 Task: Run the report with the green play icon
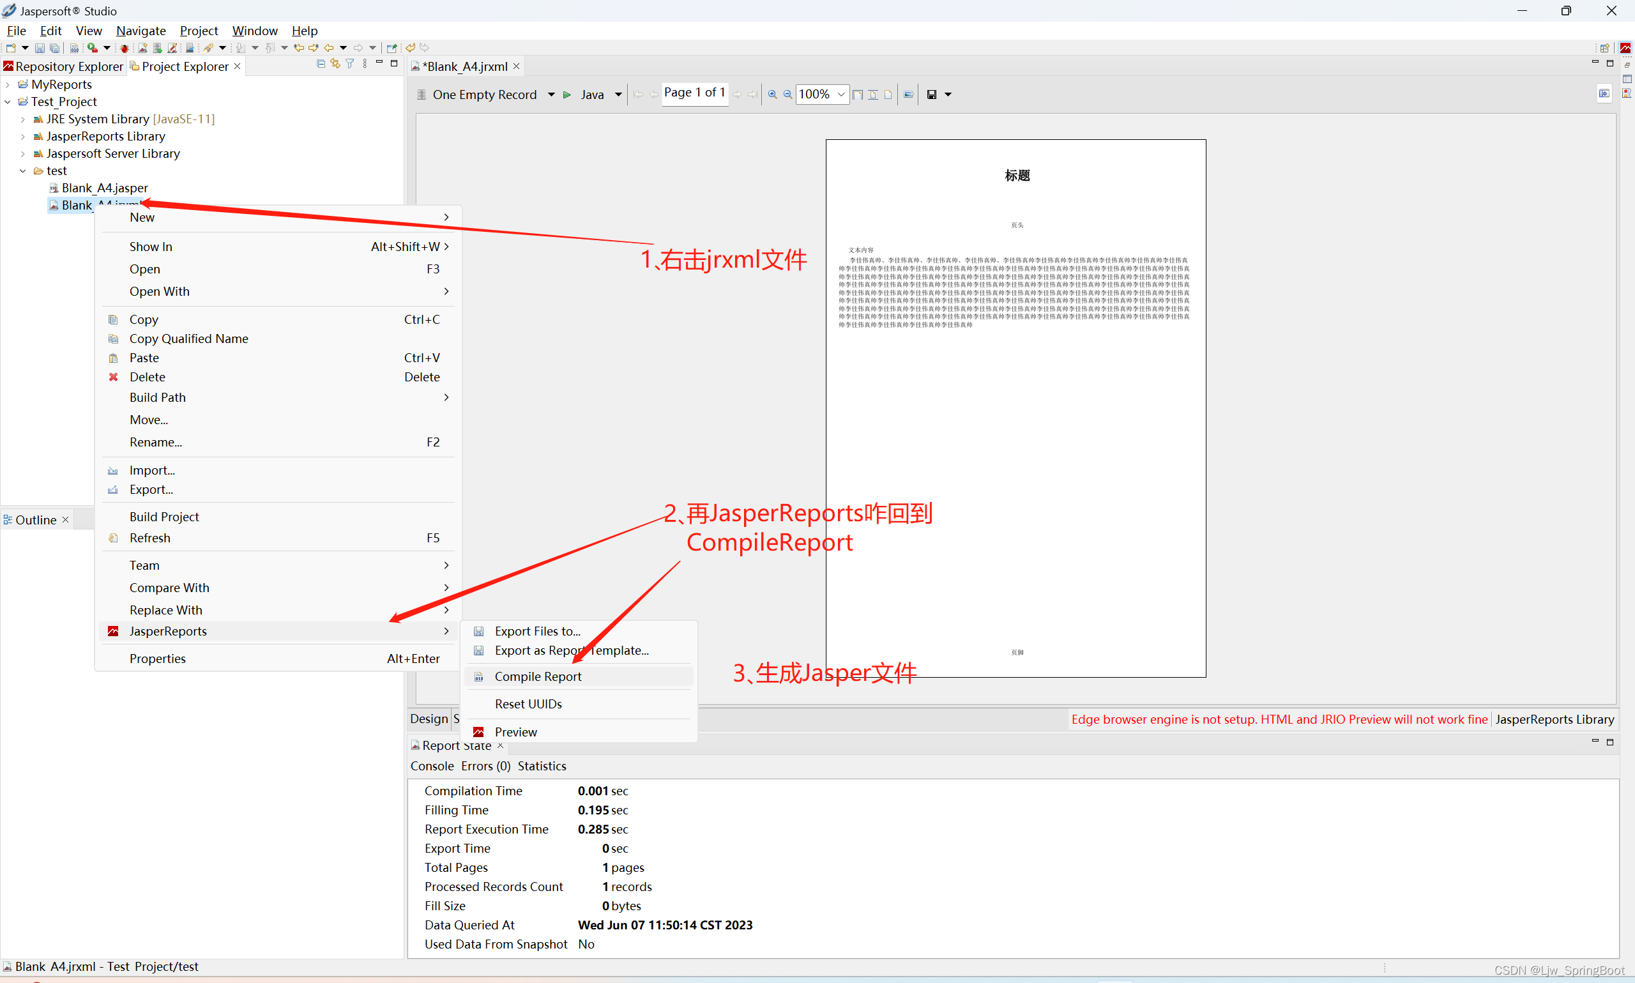click(x=567, y=95)
